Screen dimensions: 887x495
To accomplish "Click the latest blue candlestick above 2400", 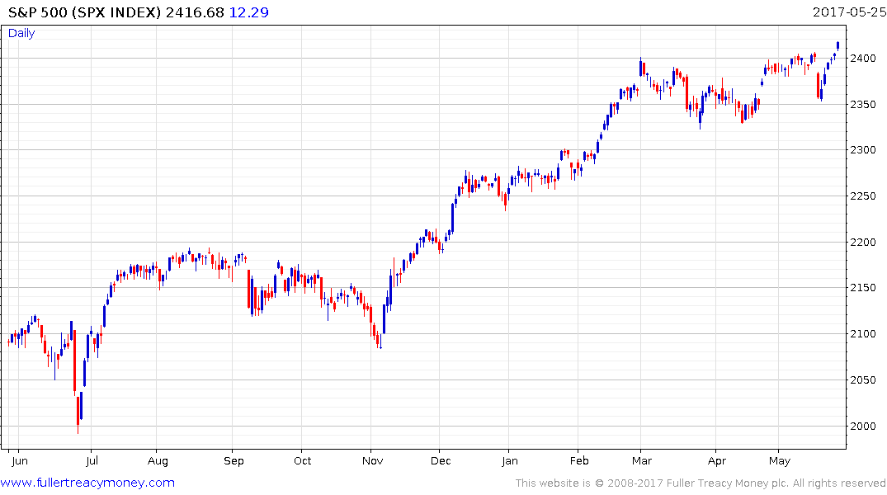I will [x=837, y=46].
